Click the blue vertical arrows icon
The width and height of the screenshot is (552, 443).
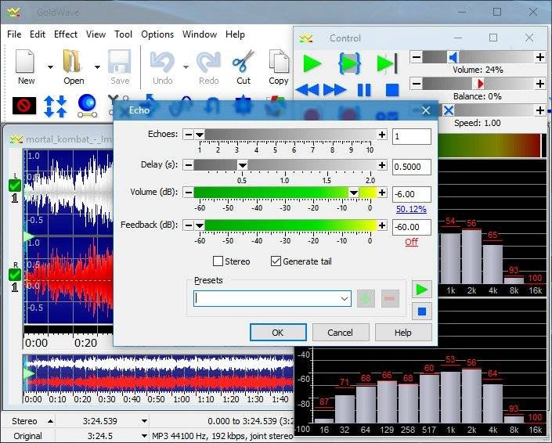click(56, 106)
